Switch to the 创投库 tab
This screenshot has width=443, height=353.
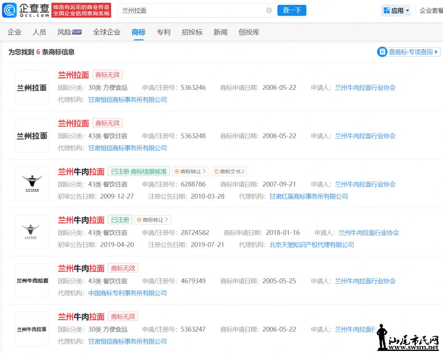click(x=249, y=32)
